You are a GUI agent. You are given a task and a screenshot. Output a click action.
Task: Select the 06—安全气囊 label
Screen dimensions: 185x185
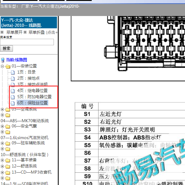(24, 126)
